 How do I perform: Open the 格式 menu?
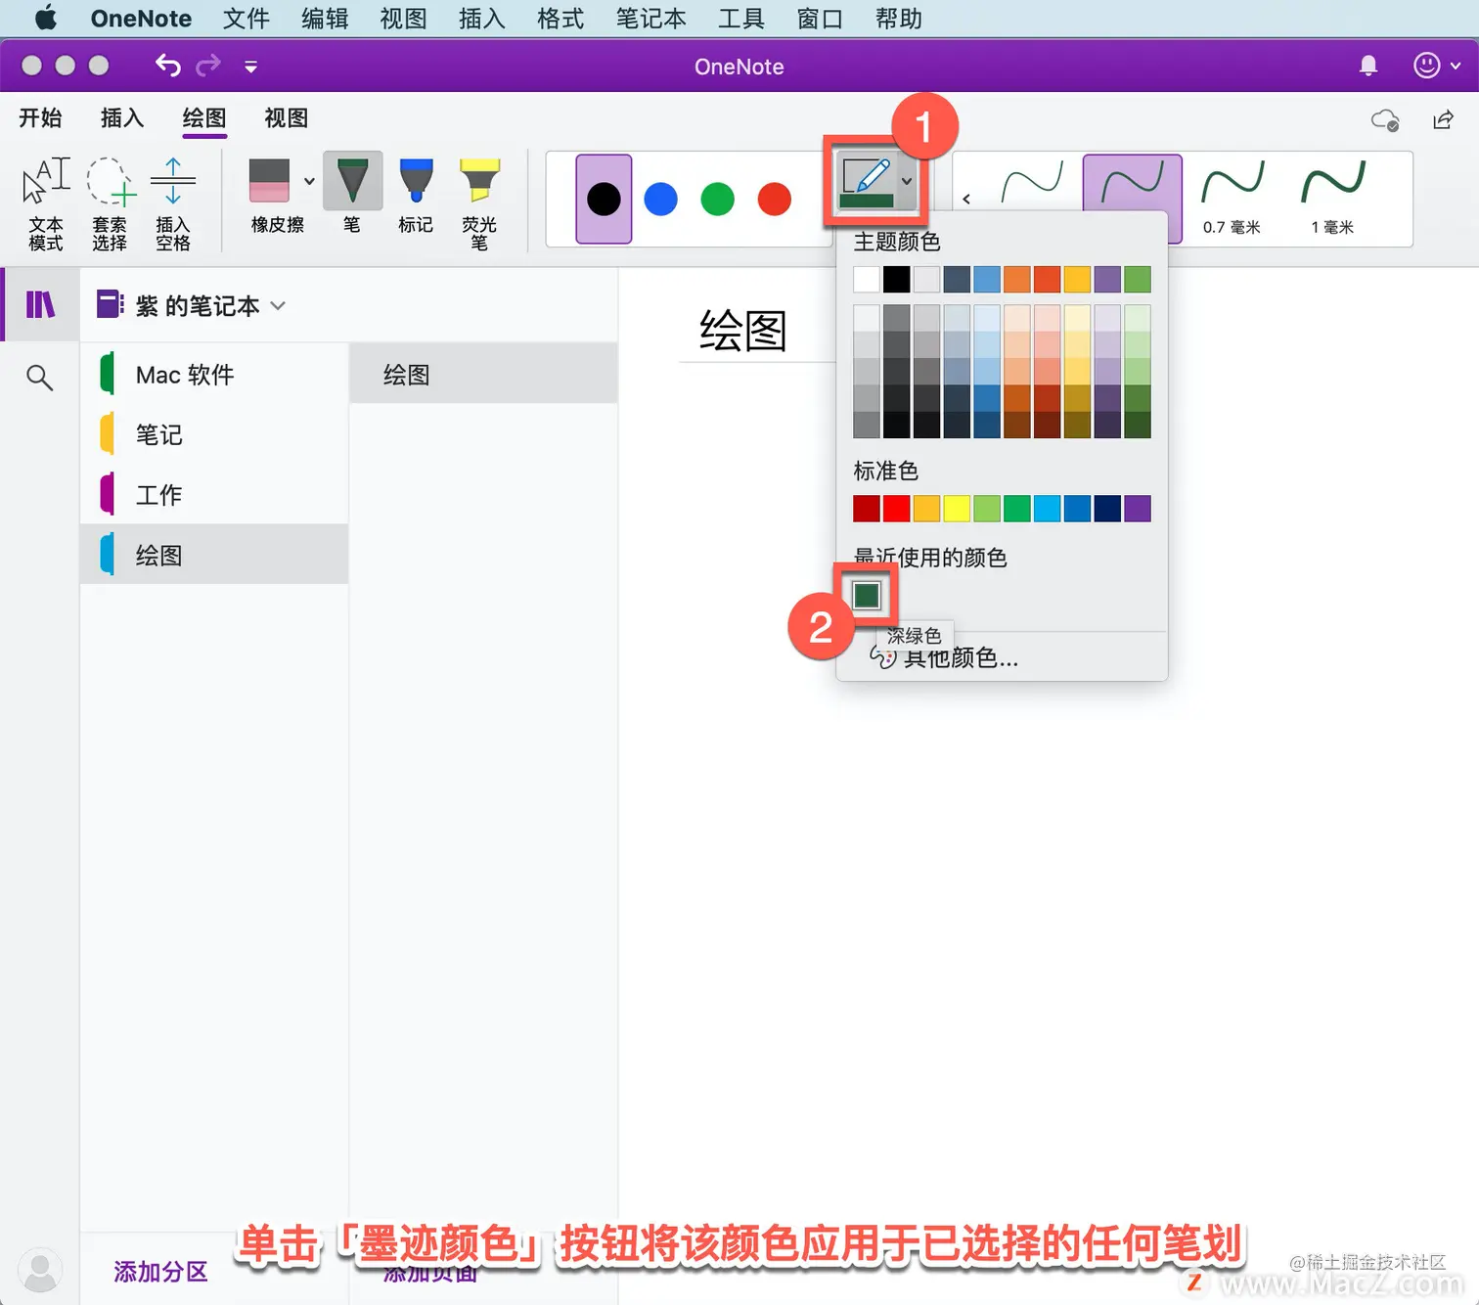point(560,19)
